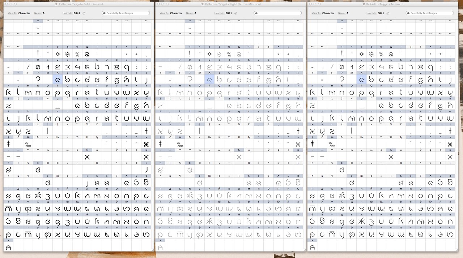Click the Name label in Bold window
Screen dimensions: 463x258
click(38, 13)
